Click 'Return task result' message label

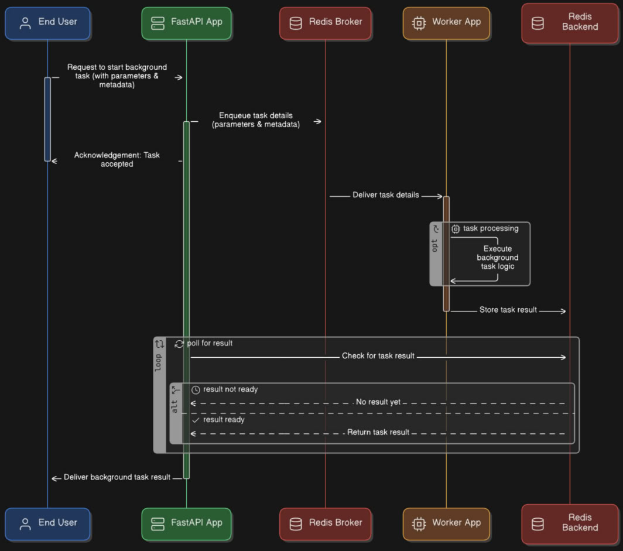point(378,432)
